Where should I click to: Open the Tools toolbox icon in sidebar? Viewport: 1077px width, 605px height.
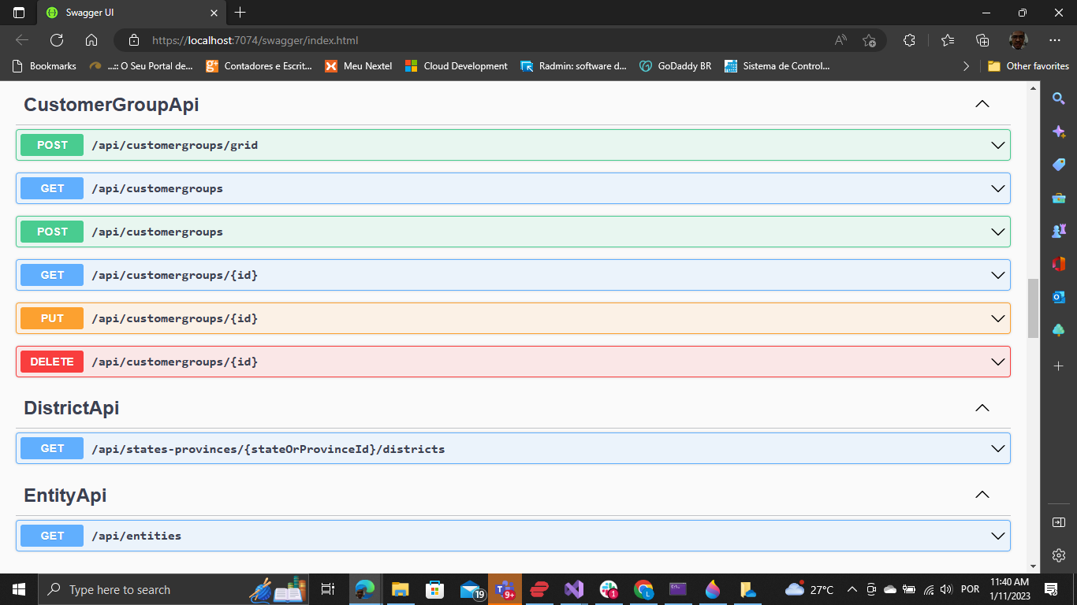click(1059, 198)
